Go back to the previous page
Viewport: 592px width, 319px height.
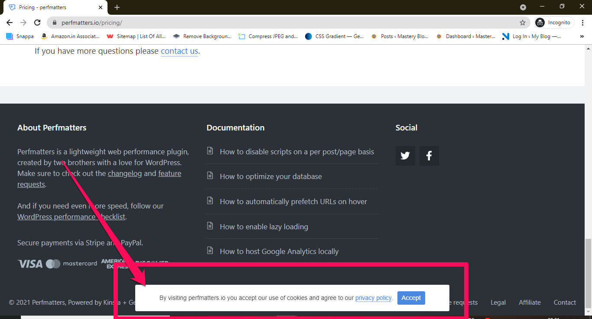tap(10, 23)
